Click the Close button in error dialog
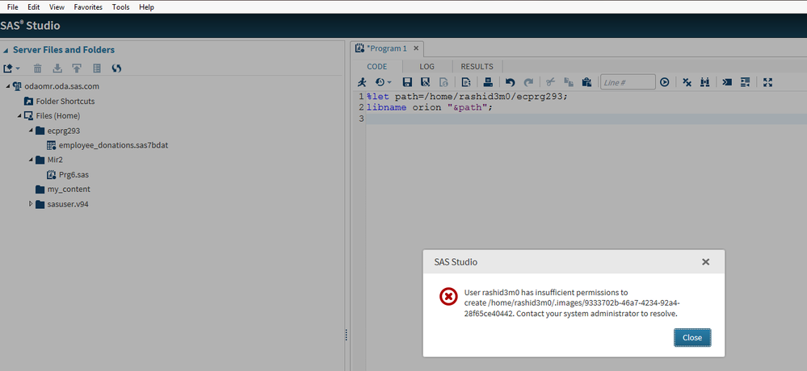This screenshot has height=371, width=807. pyautogui.click(x=692, y=338)
